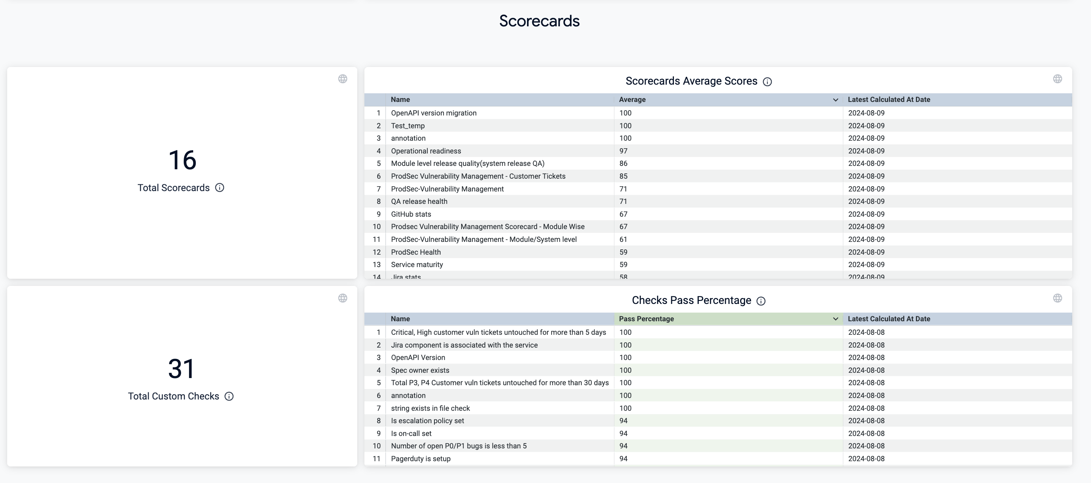Click globe icon on Total Custom Checks card
The height and width of the screenshot is (483, 1091).
click(x=343, y=298)
